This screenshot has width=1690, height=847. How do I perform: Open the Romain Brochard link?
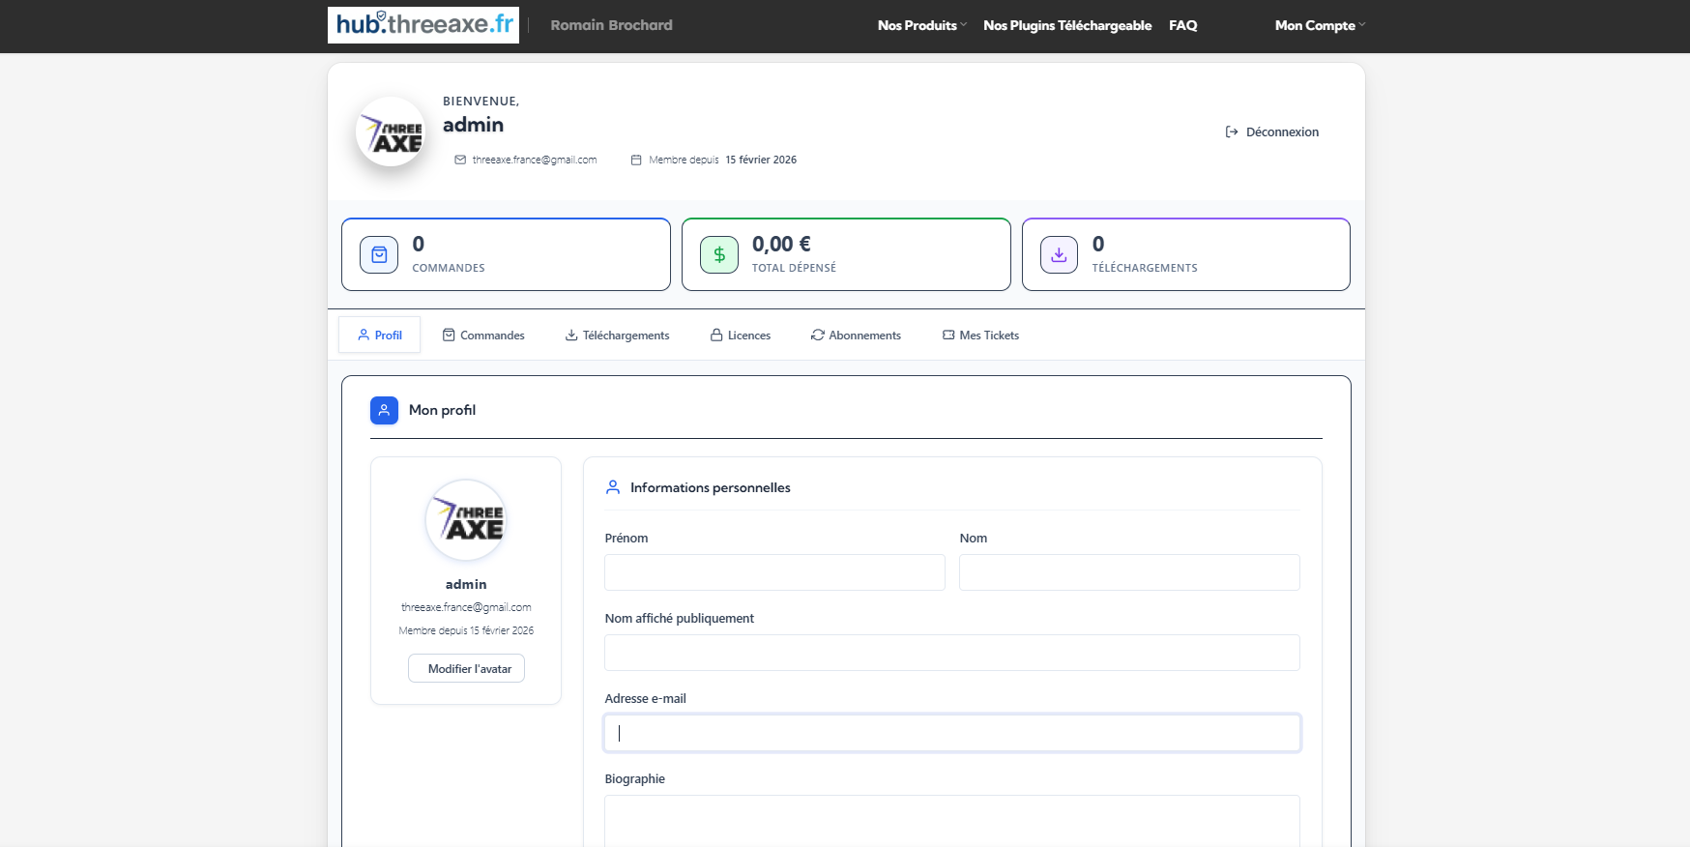pos(611,25)
